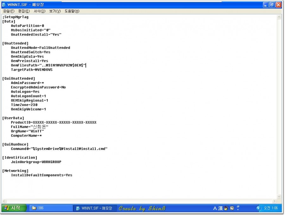Image resolution: width=285 pixels, height=215 pixels.
Task: Open the 편집(E) menu
Action: point(24,11)
